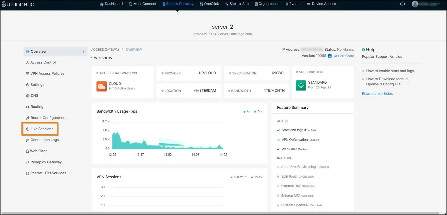Select Redeploy Gateway
Image resolution: width=447 pixels, height=215 pixels.
click(x=46, y=162)
